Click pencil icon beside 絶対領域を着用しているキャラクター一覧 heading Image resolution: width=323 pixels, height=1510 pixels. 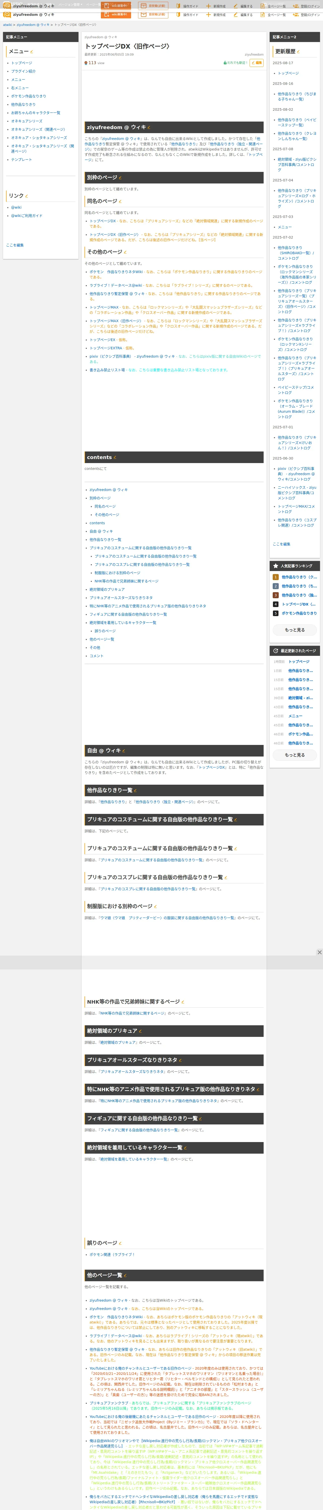pos(185,1148)
